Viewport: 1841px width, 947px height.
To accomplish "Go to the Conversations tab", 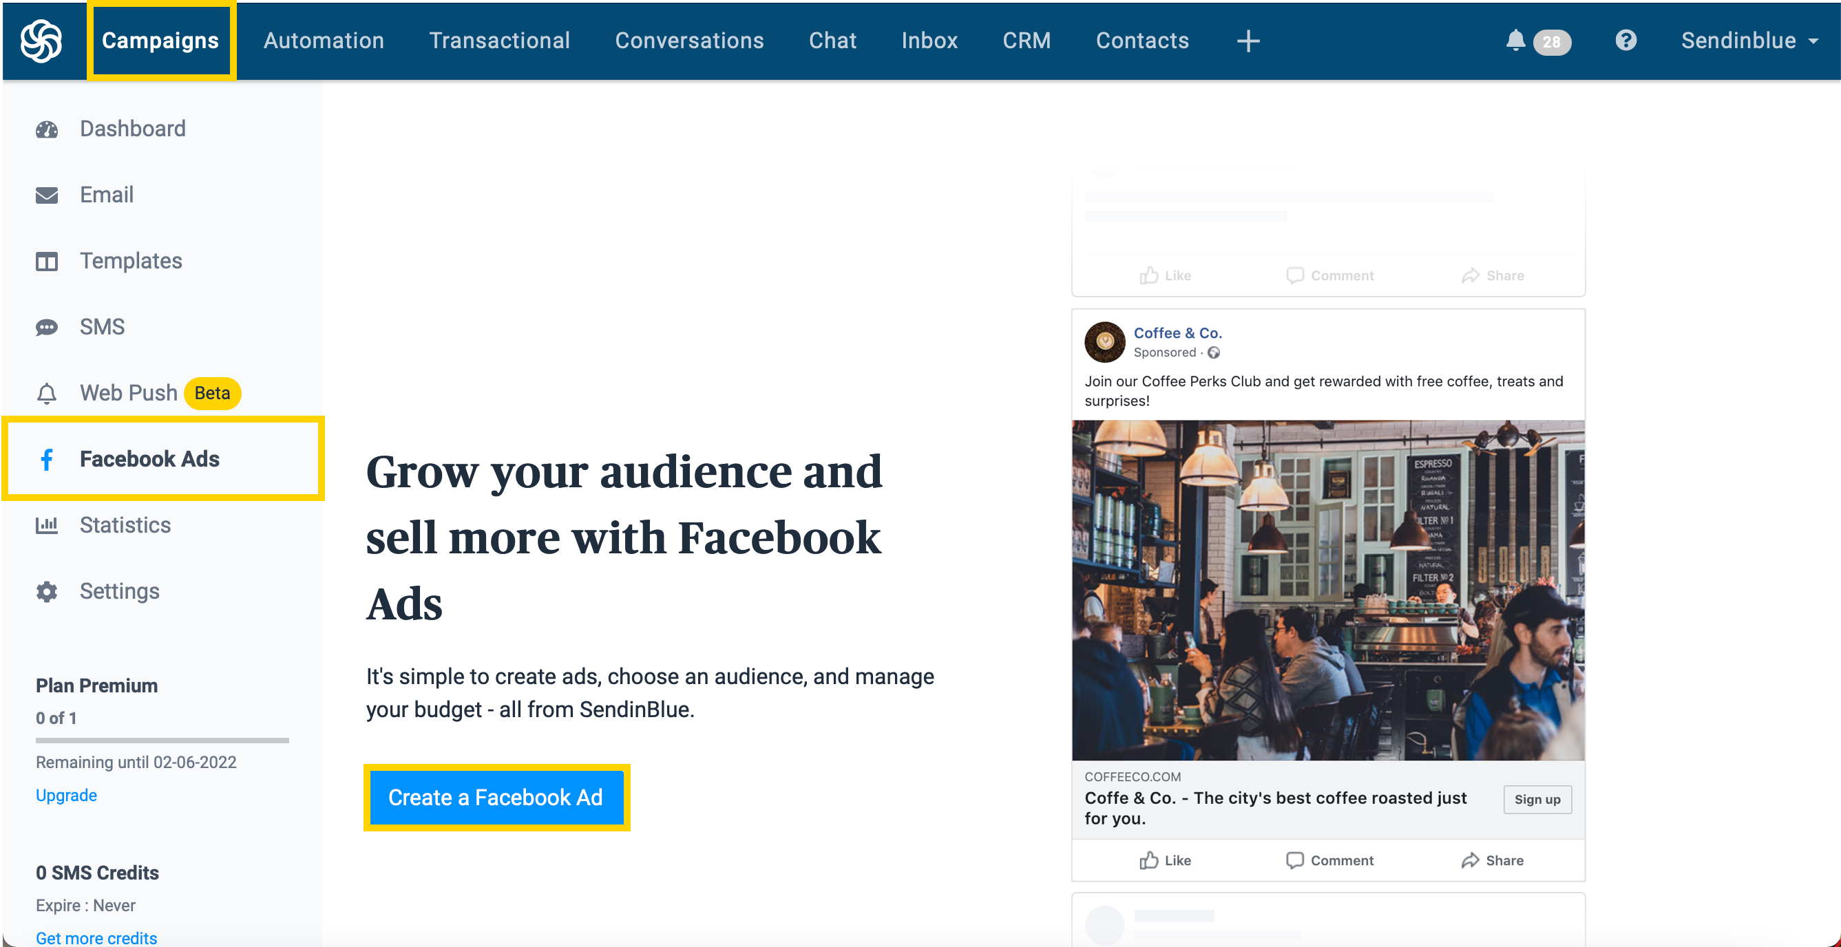I will tap(689, 41).
